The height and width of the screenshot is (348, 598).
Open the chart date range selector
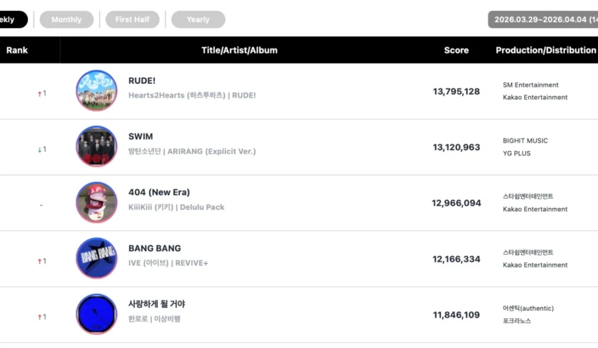coord(543,19)
